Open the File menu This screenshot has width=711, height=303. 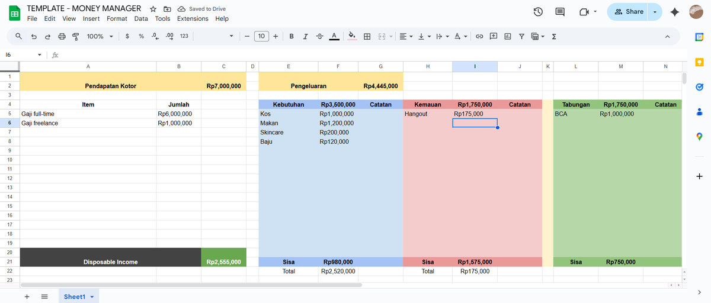pyautogui.click(x=32, y=18)
